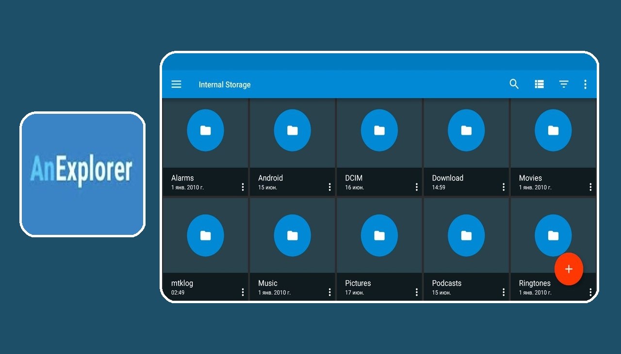Click the date under Android folder
The image size is (621, 354).
[267, 187]
